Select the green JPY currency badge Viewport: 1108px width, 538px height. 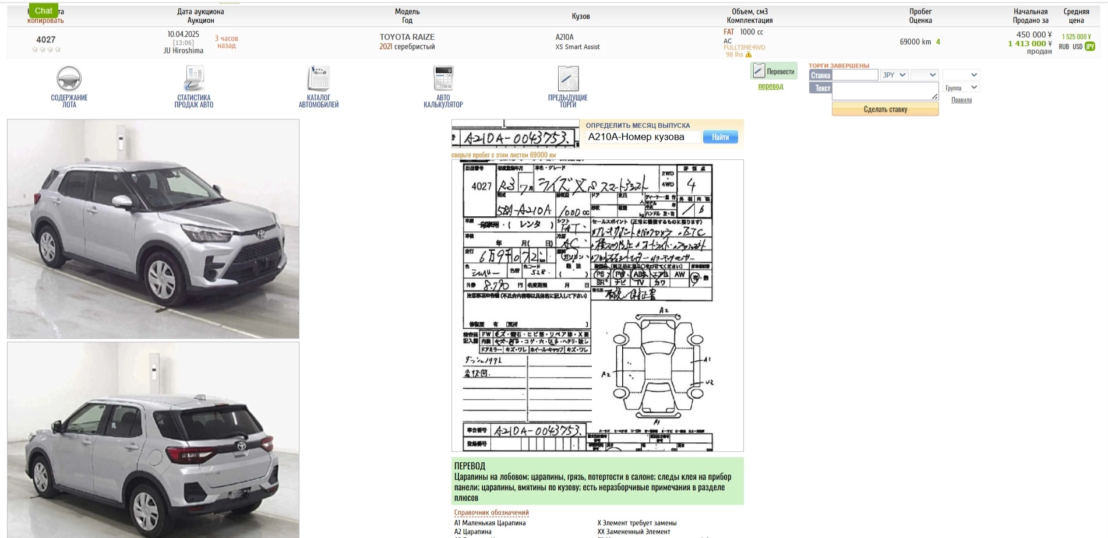[x=1090, y=47]
